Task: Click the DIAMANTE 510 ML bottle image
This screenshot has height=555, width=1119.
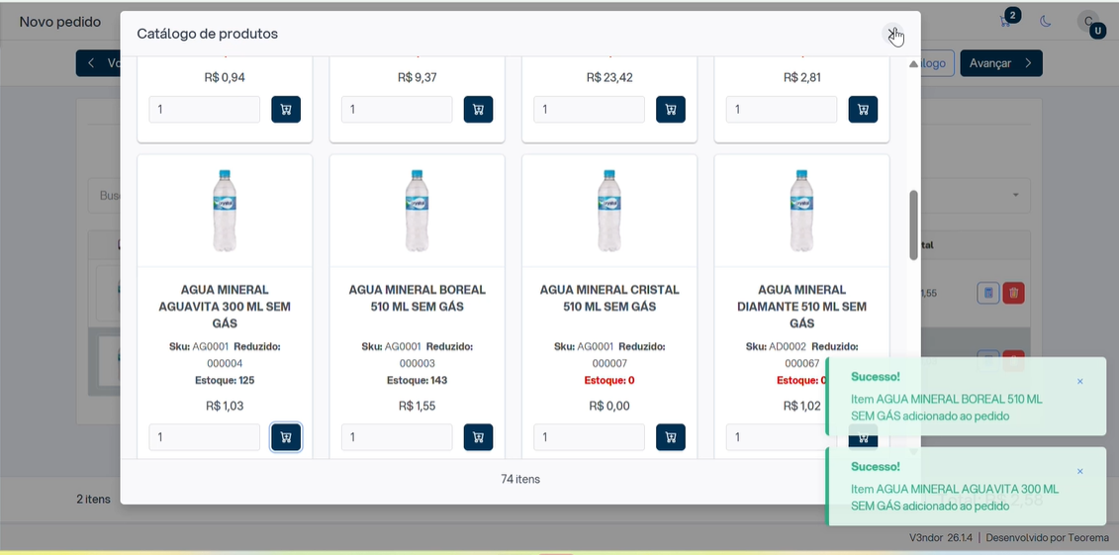Action: pyautogui.click(x=801, y=211)
